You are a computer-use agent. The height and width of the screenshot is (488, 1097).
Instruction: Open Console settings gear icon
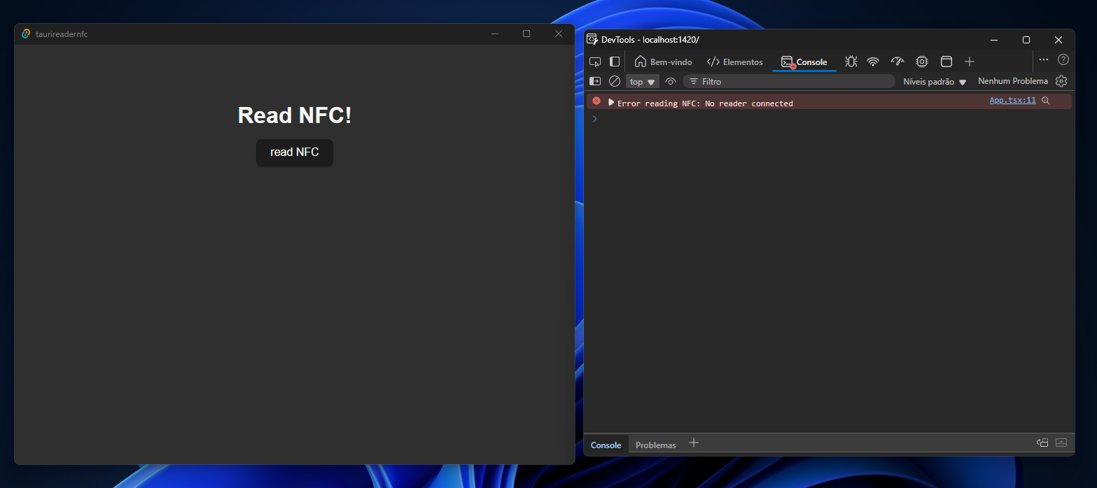point(1061,82)
